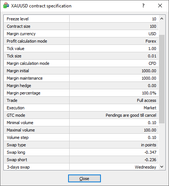Click the Forex profit calculation value

coord(151,41)
